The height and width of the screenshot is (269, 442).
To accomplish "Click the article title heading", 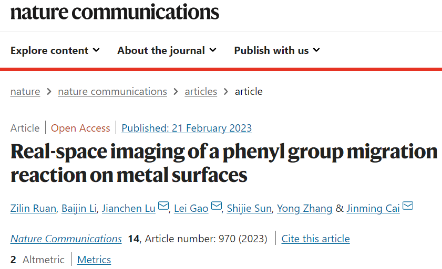I will pyautogui.click(x=223, y=163).
